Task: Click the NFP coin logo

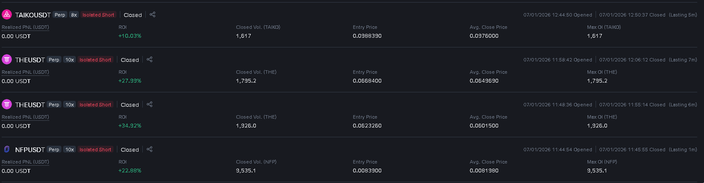Action: coord(7,149)
